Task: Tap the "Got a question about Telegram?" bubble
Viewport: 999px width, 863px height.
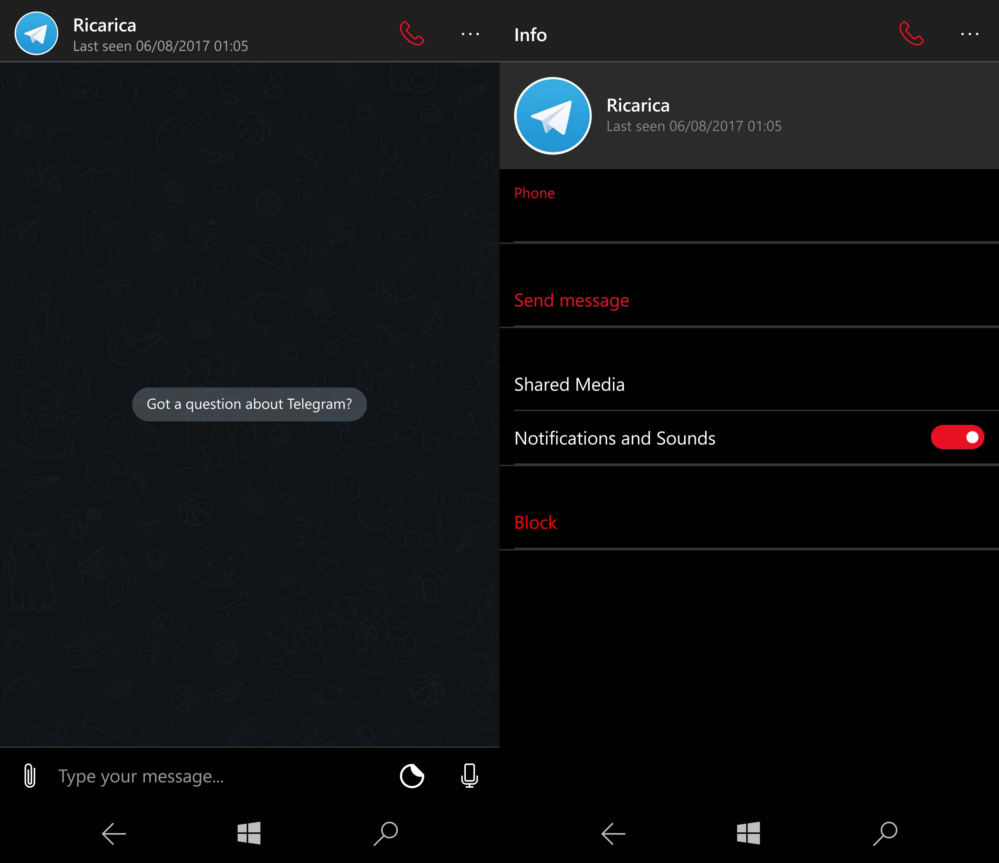Action: click(249, 404)
